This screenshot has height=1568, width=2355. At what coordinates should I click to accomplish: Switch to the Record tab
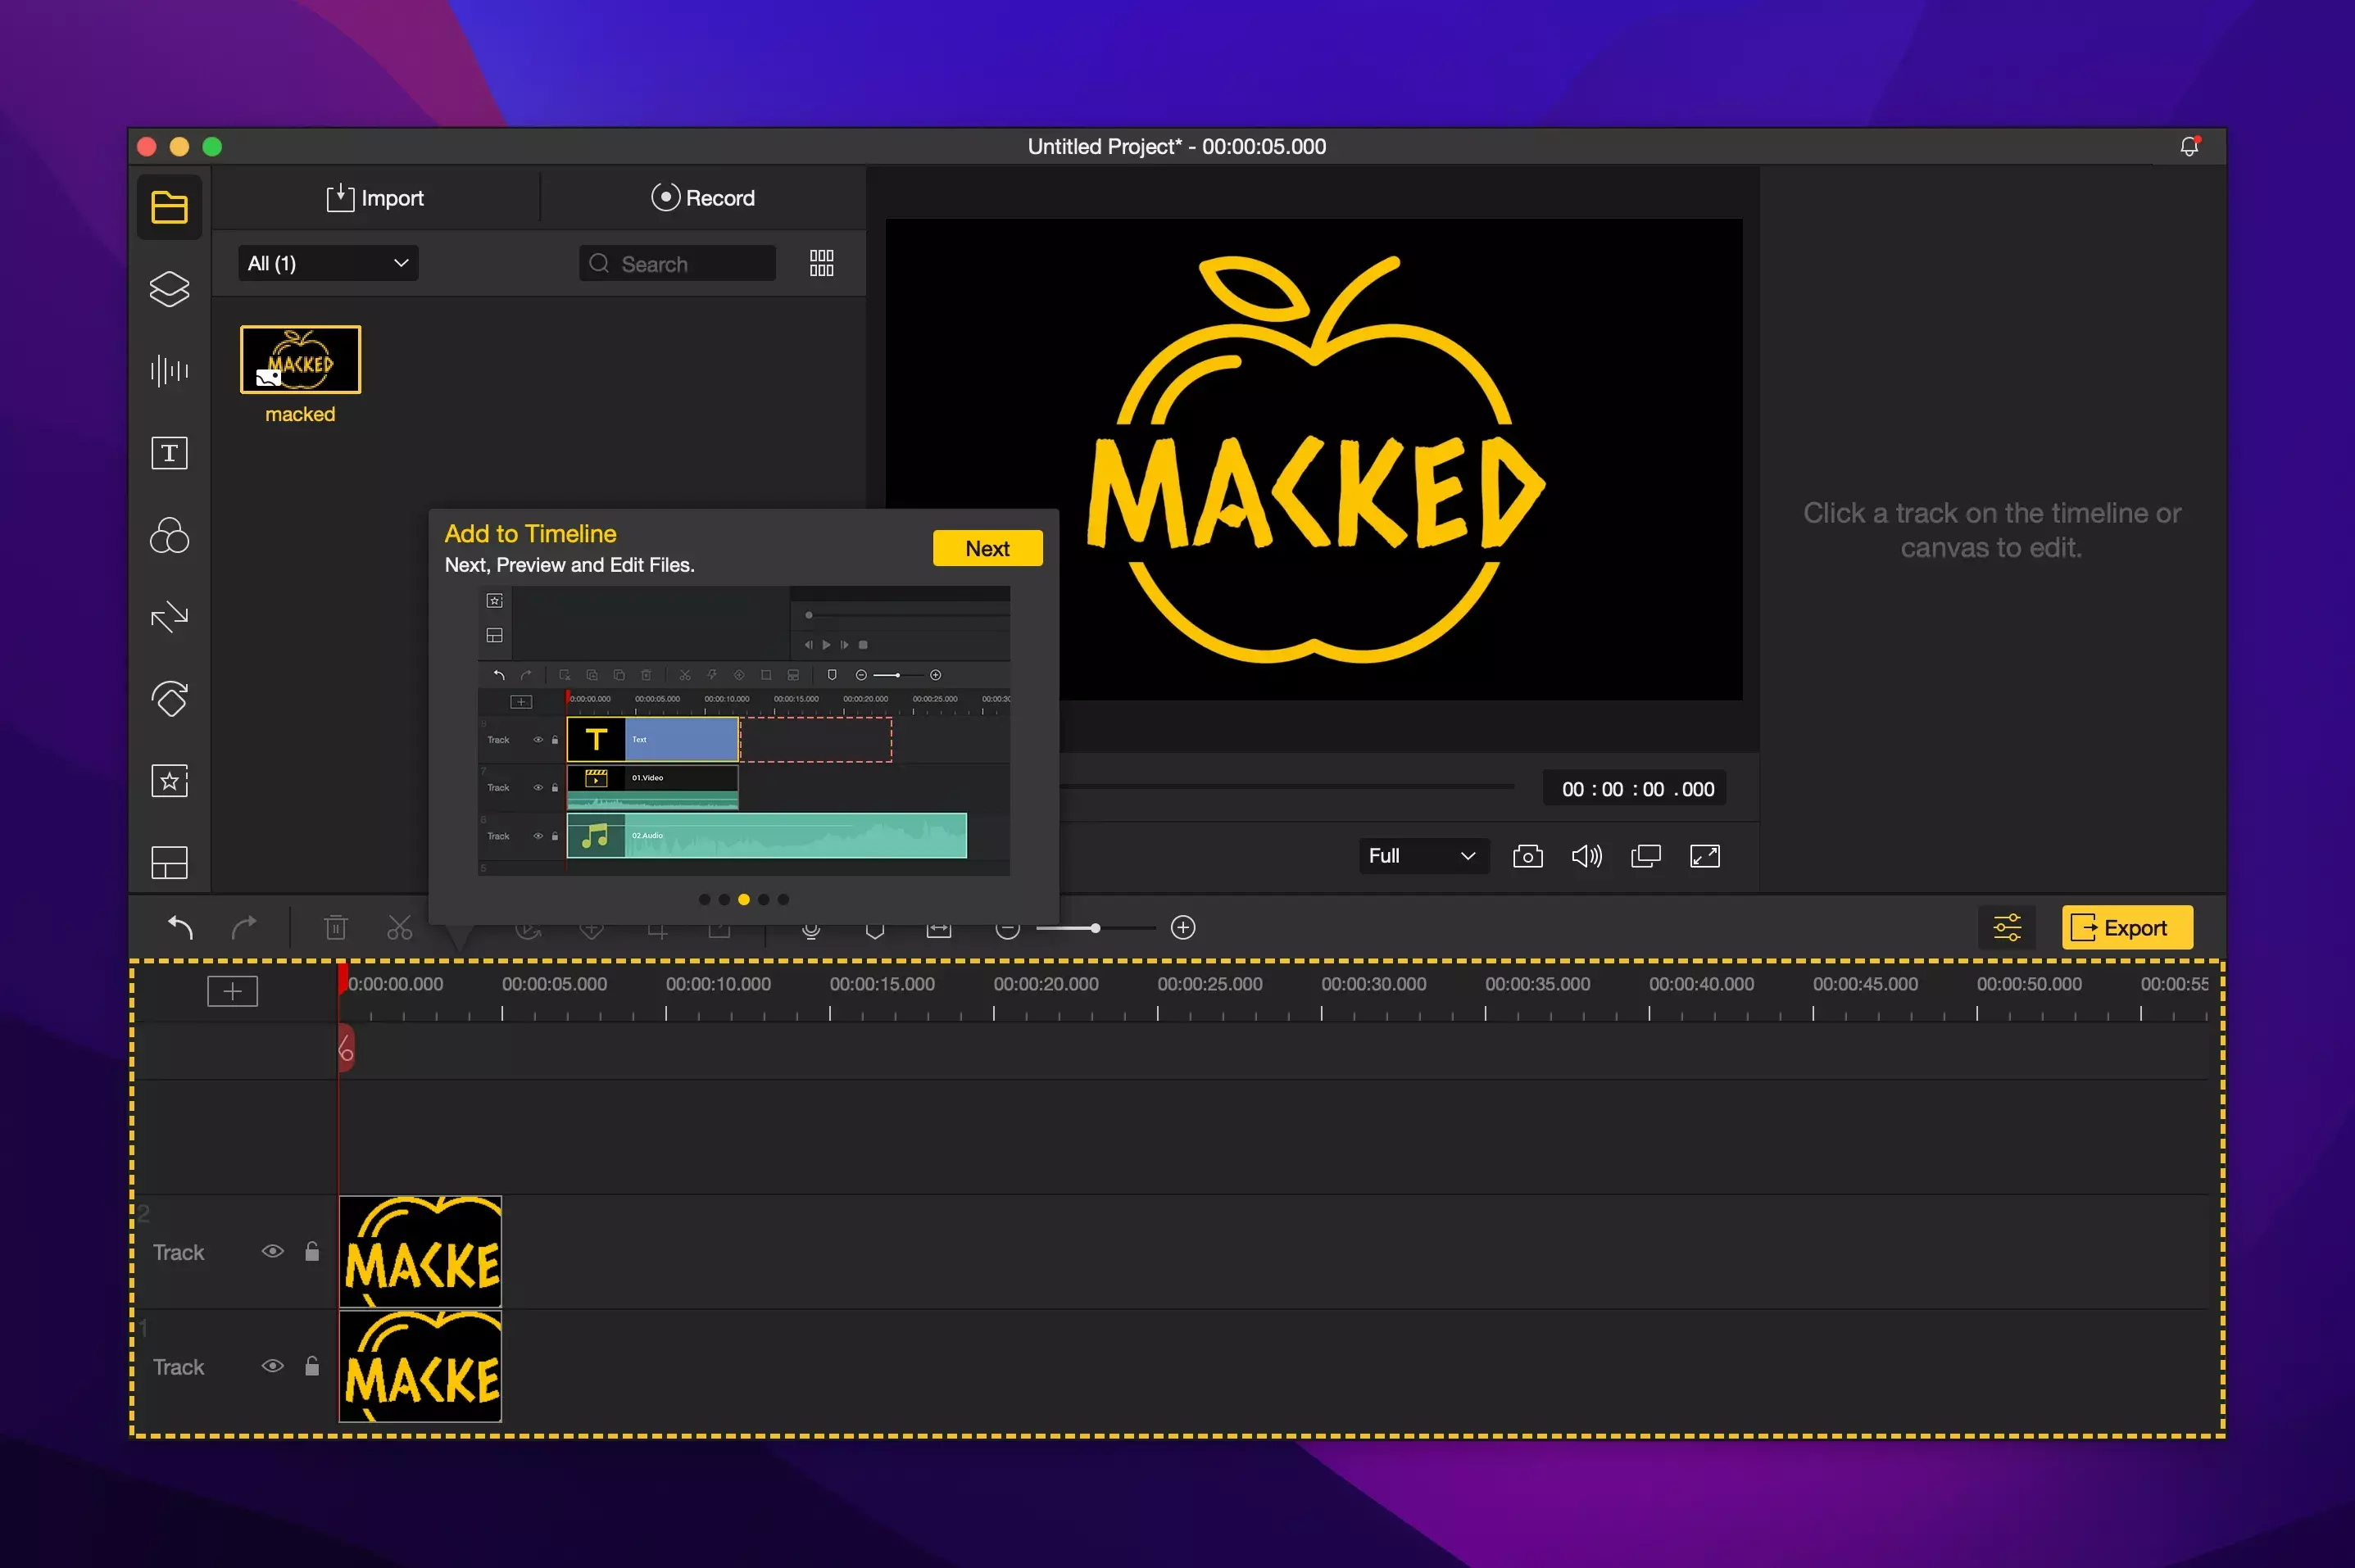702,198
